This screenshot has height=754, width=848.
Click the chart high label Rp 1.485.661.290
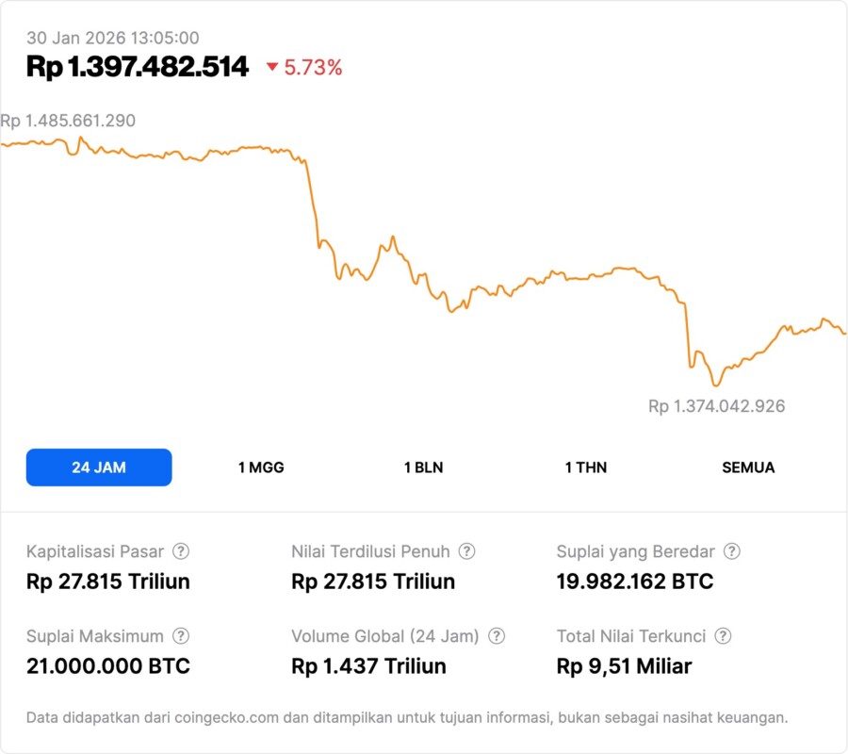pyautogui.click(x=68, y=121)
